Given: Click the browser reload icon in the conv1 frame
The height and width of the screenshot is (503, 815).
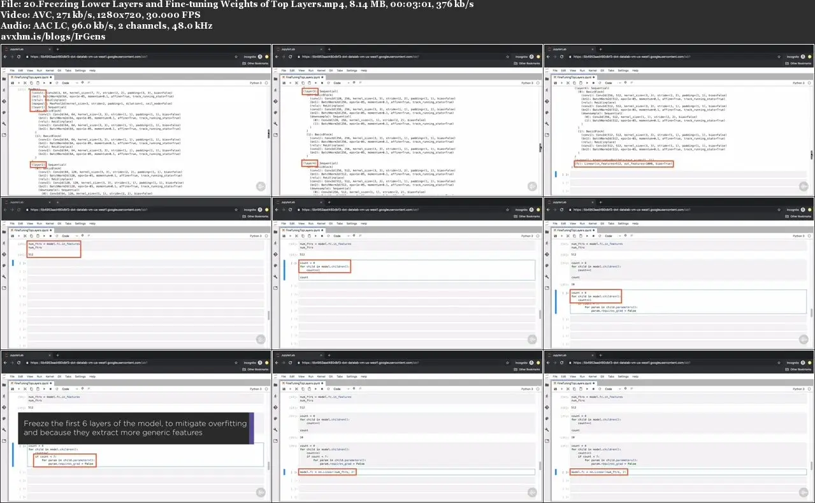Looking at the screenshot, I should click(18, 57).
